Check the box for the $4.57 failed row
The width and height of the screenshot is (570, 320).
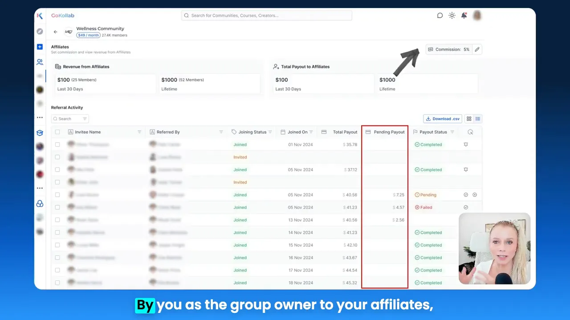[57, 207]
